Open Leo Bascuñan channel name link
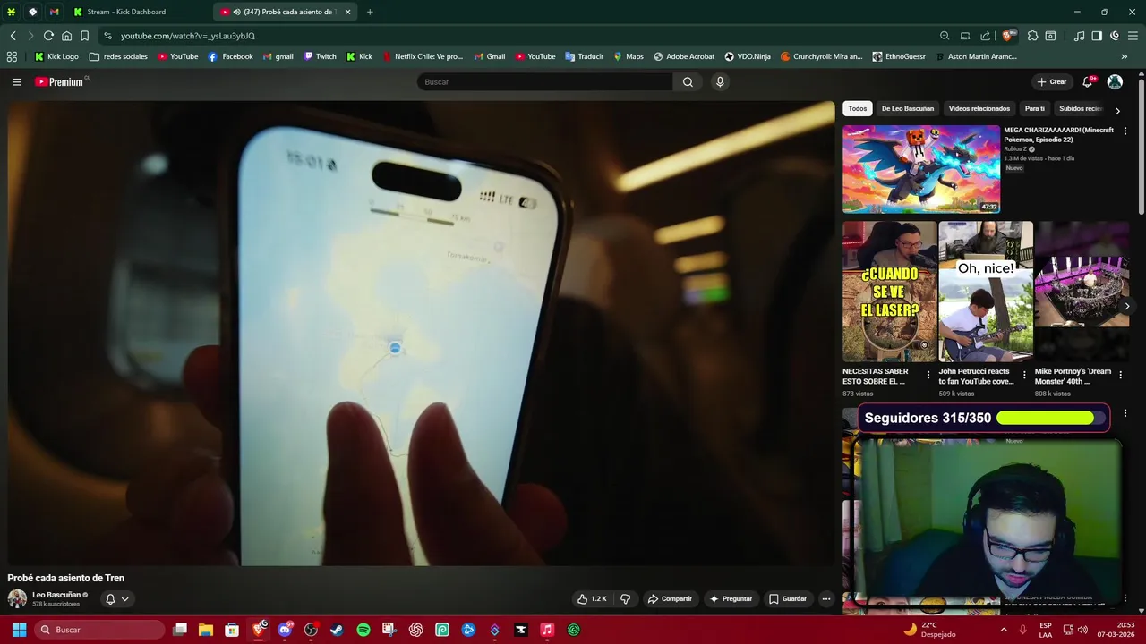This screenshot has width=1146, height=644. [x=56, y=595]
